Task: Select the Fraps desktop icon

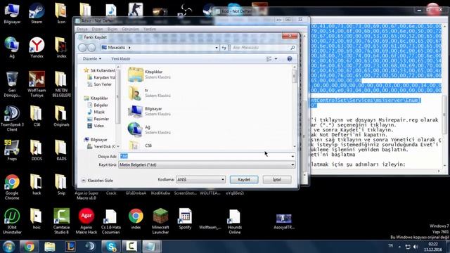Action: click(x=12, y=150)
